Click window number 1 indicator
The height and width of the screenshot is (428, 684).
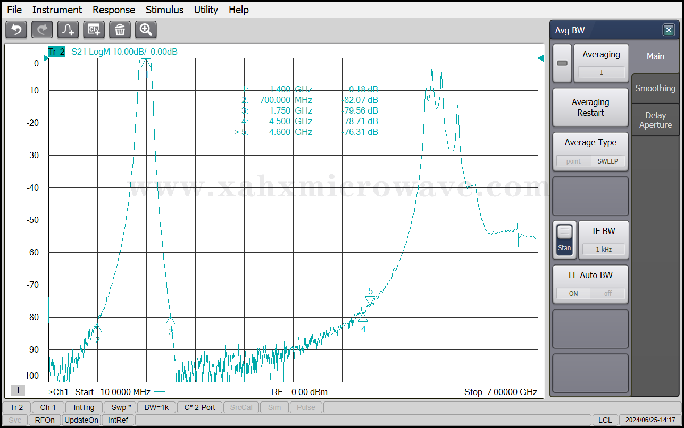[18, 390]
